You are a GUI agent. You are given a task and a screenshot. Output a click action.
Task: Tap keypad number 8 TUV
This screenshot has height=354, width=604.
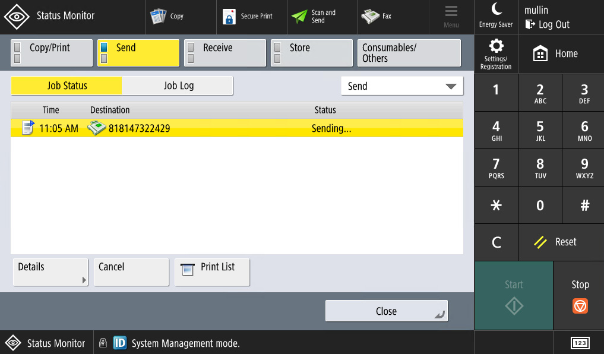(x=540, y=167)
